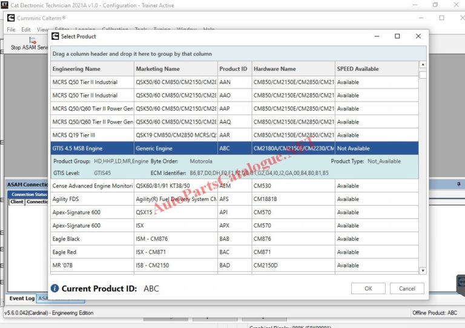Viewport: 465px width, 328px height.
Task: Open the View menu in Calterm
Action: point(42,30)
